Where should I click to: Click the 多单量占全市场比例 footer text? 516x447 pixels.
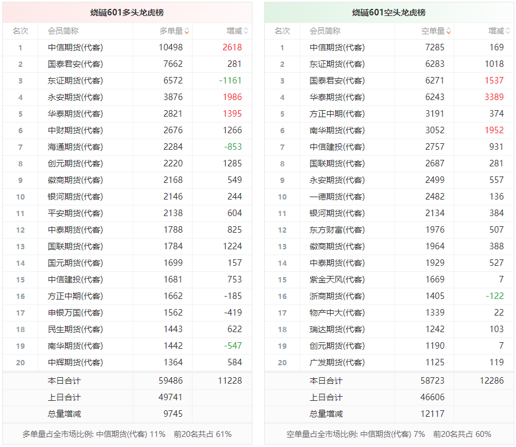click(x=127, y=435)
